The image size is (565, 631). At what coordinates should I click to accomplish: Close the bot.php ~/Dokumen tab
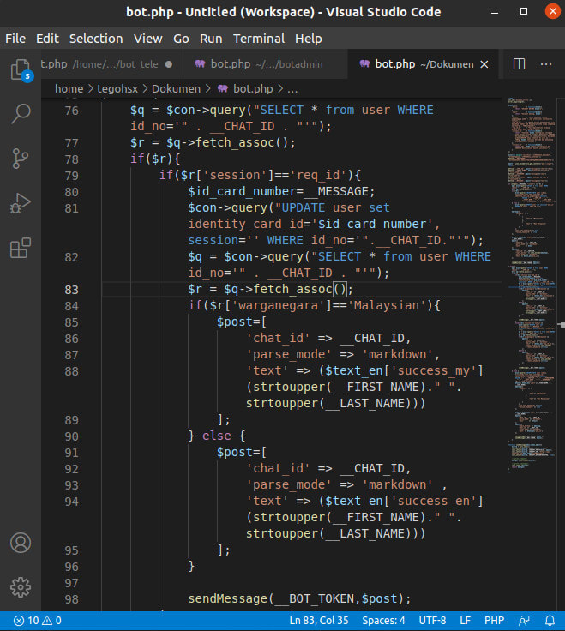pyautogui.click(x=484, y=64)
